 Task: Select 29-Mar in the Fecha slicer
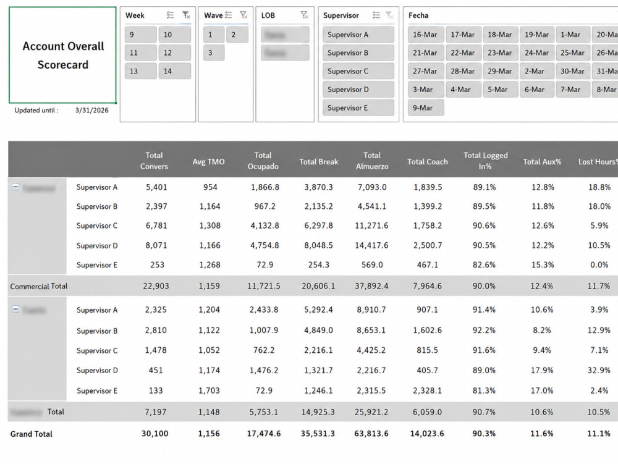click(501, 71)
